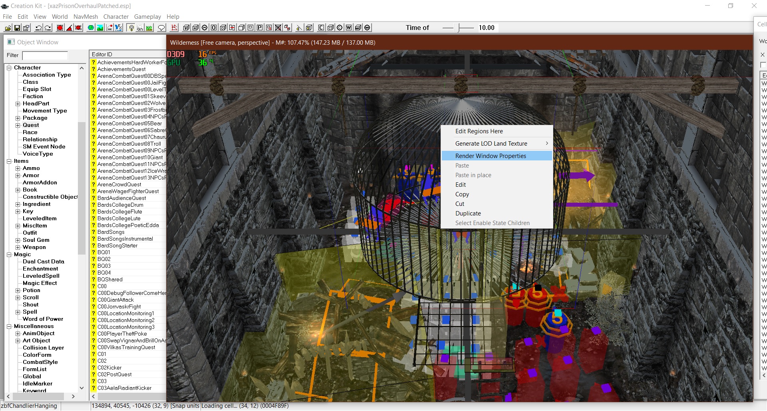Click the Save plugin floppy icon
This screenshot has height=411, width=767.
17,28
